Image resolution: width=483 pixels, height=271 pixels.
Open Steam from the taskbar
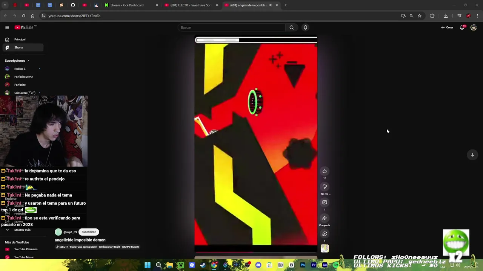click(x=203, y=265)
